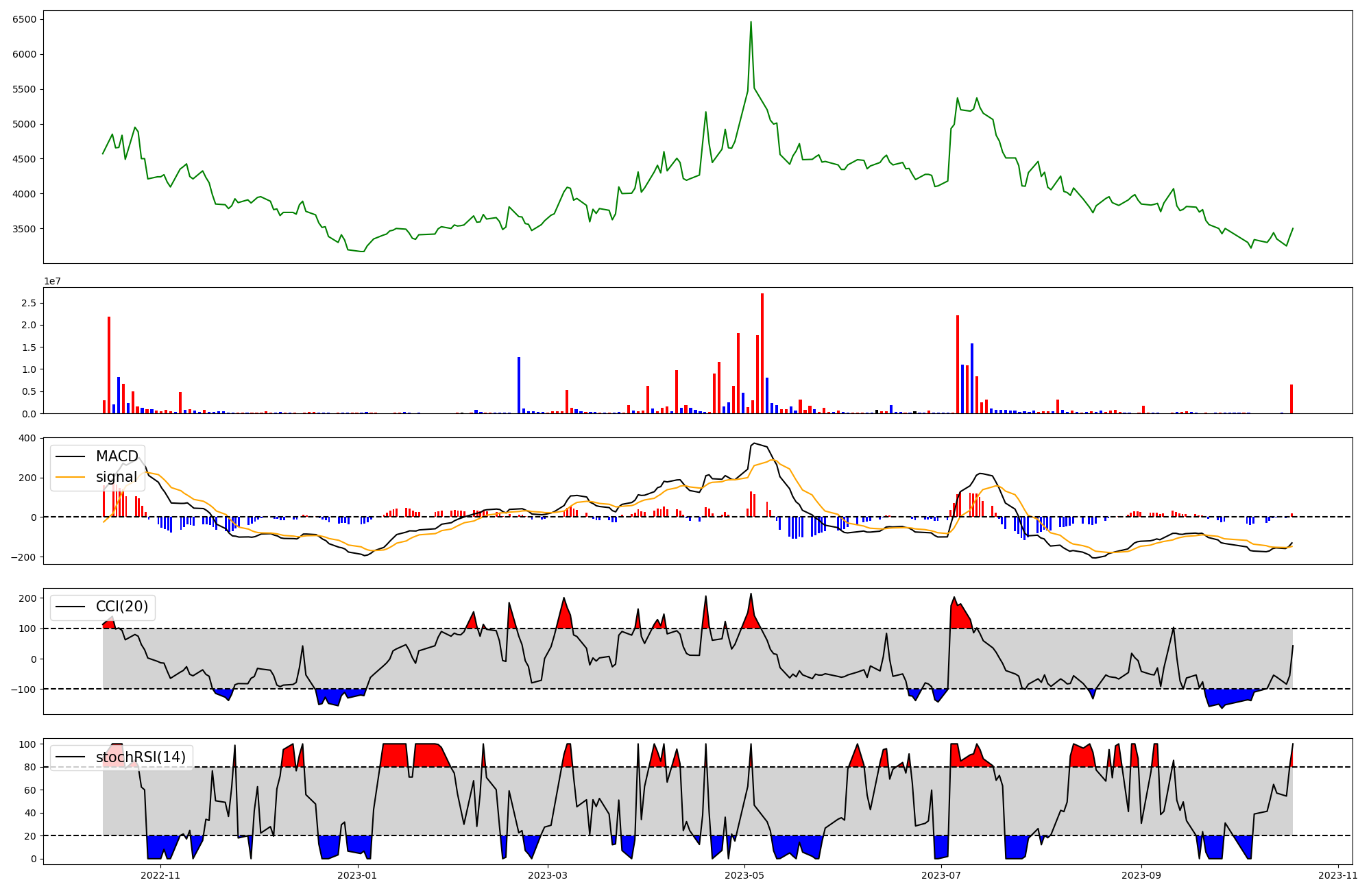Click the 2023-11 x-axis date label

pyautogui.click(x=1338, y=875)
